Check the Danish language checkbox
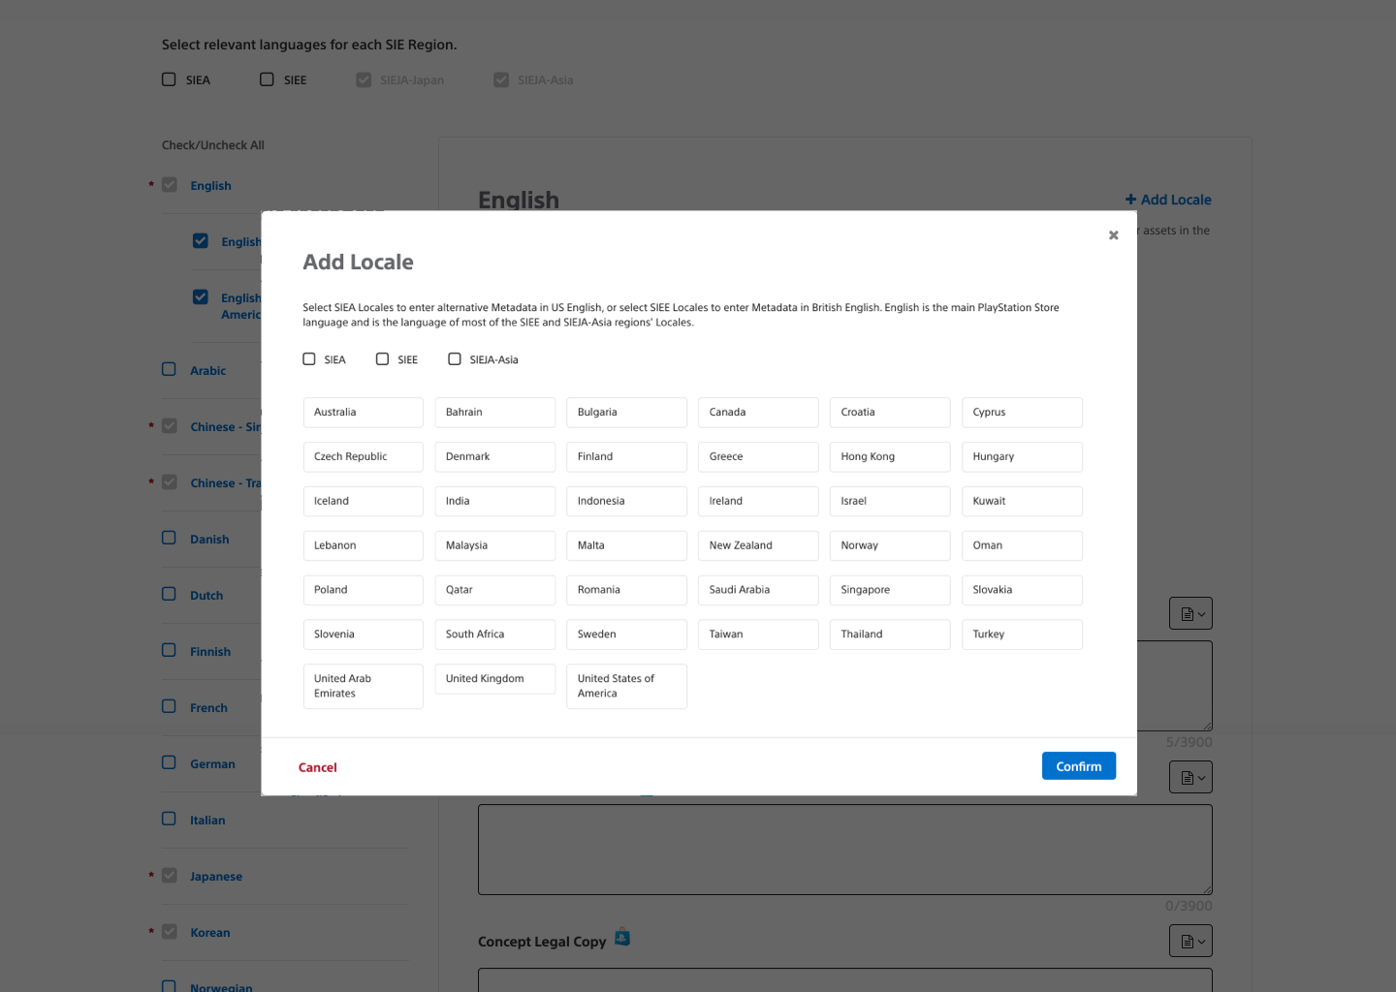This screenshot has height=992, width=1396. [x=169, y=538]
